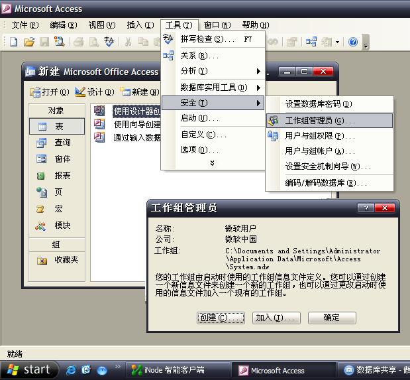Open the toolbar options overflow arrow
410x380 pixels.
[x=366, y=42]
